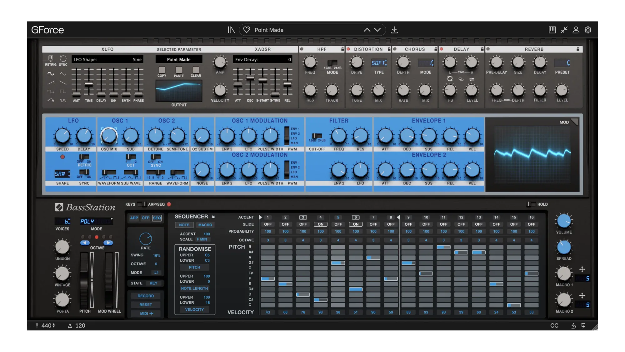Click the delay time sync loop icon
Viewport: 625px width, 352px height.
(x=450, y=79)
